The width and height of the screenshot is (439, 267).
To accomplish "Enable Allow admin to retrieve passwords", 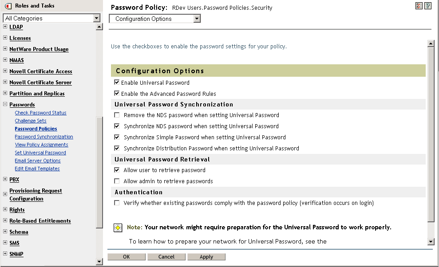I will pyautogui.click(x=117, y=181).
